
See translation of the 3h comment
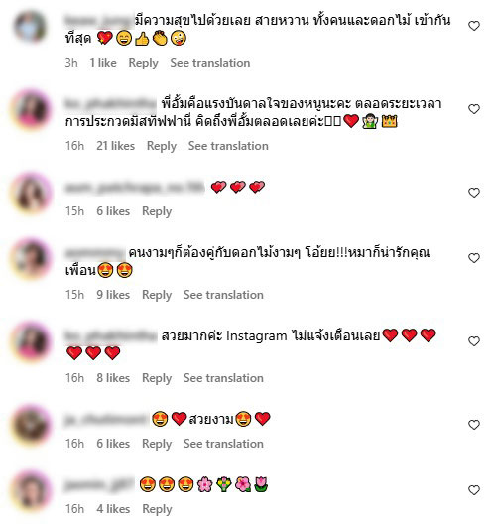tap(210, 63)
